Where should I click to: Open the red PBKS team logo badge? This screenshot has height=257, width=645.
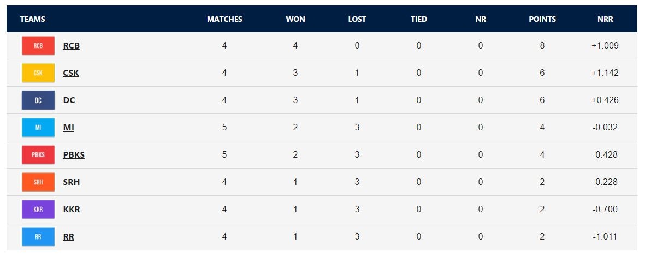(38, 155)
